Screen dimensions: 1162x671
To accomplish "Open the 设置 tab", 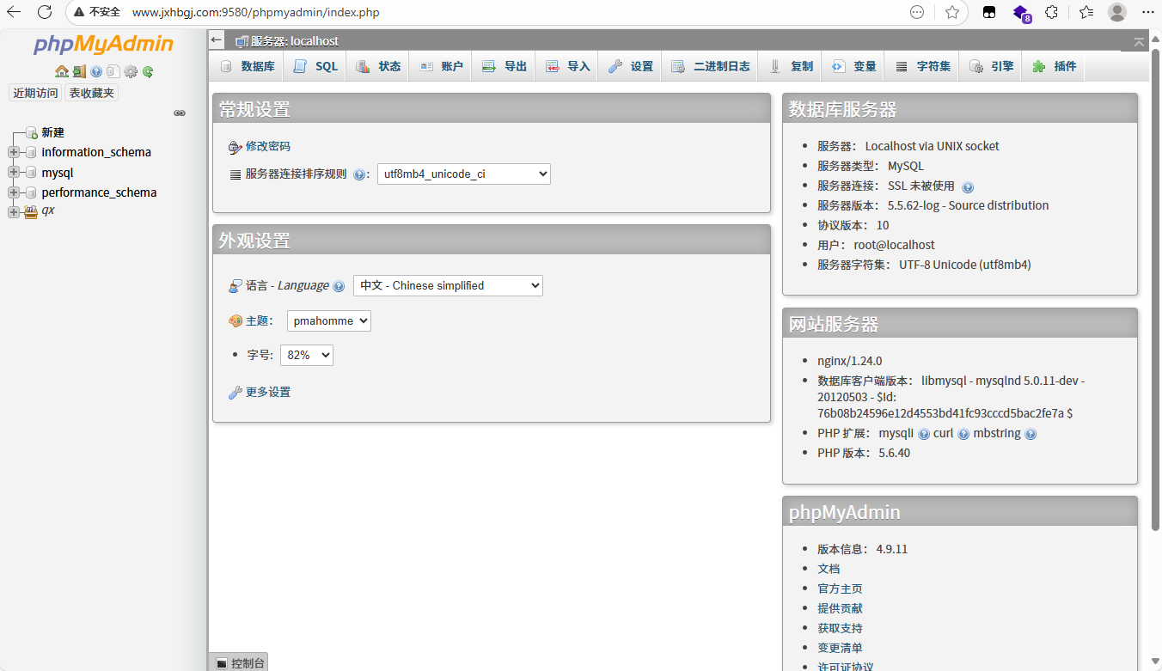I will (631, 66).
